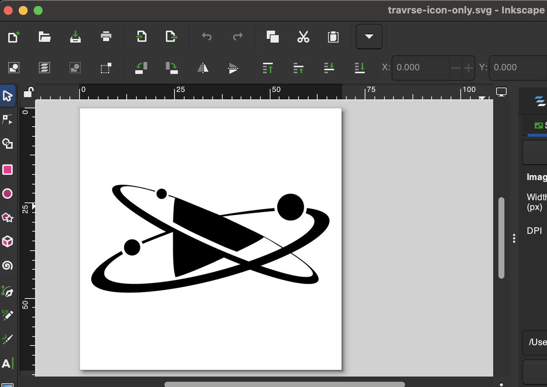547x387 pixels.
Task: Increase X value with plus button
Action: (x=468, y=67)
